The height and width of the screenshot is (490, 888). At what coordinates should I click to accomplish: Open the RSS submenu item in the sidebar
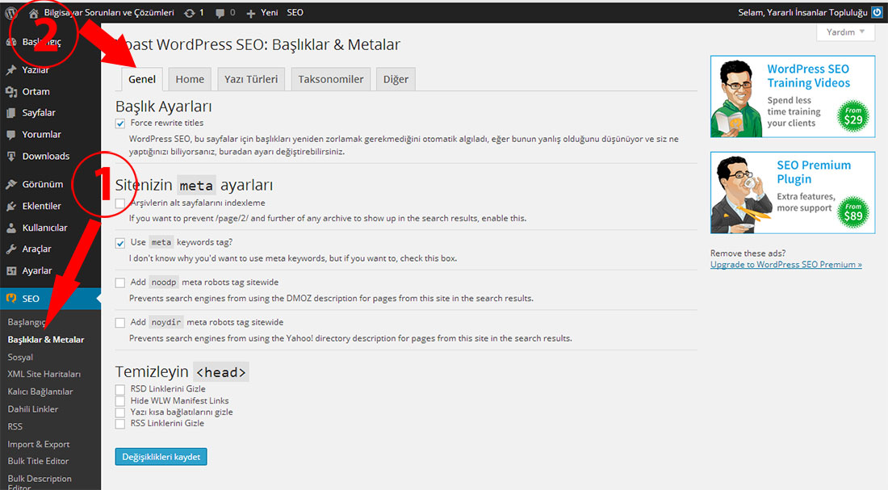coord(15,426)
